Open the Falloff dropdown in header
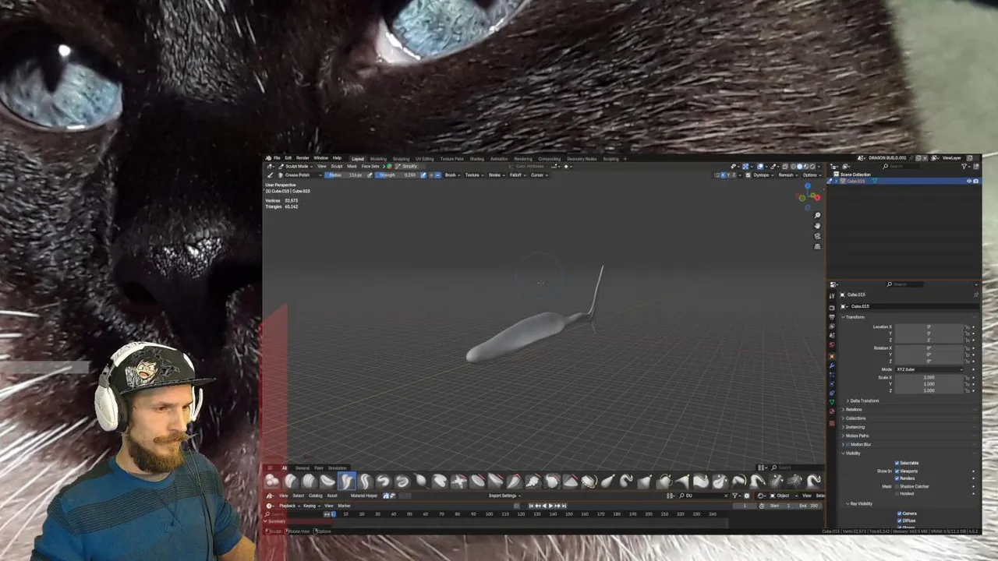 click(518, 175)
